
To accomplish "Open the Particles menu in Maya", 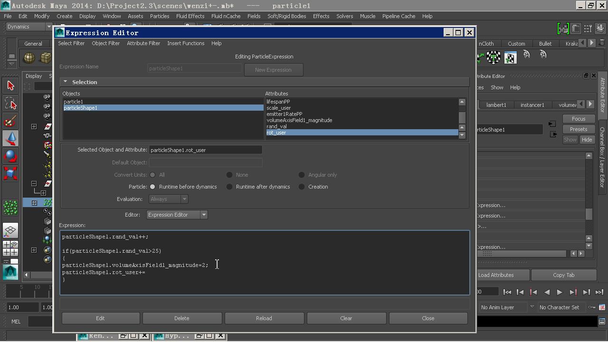I will click(160, 16).
